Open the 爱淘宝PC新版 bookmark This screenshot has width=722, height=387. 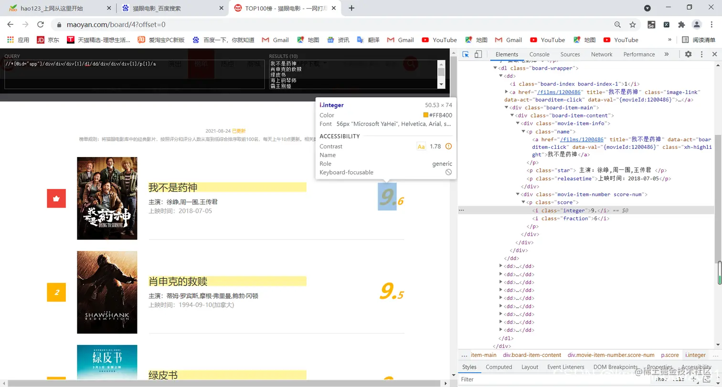(x=161, y=40)
